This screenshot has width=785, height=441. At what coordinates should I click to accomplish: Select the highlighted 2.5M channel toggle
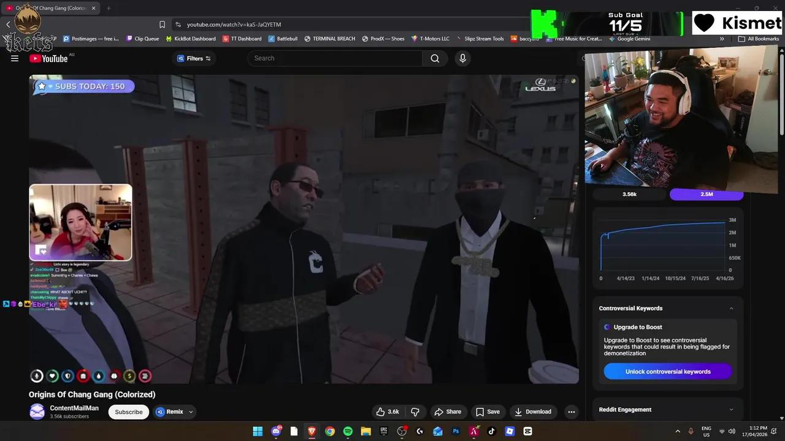click(706, 194)
